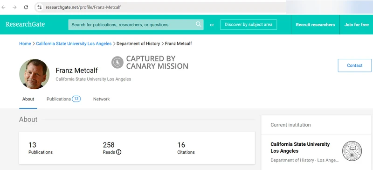Click the 16 Citations statistic
373x170 pixels.
tap(186, 148)
